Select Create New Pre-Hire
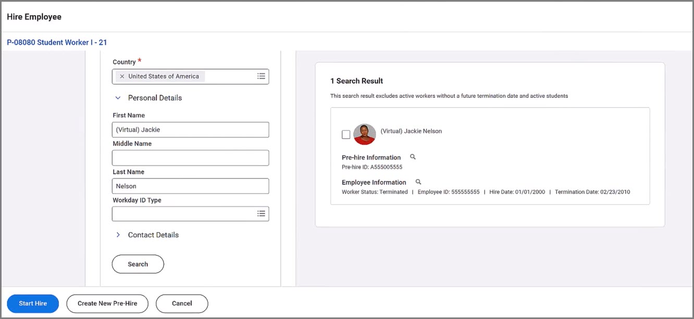The image size is (694, 319). (107, 303)
